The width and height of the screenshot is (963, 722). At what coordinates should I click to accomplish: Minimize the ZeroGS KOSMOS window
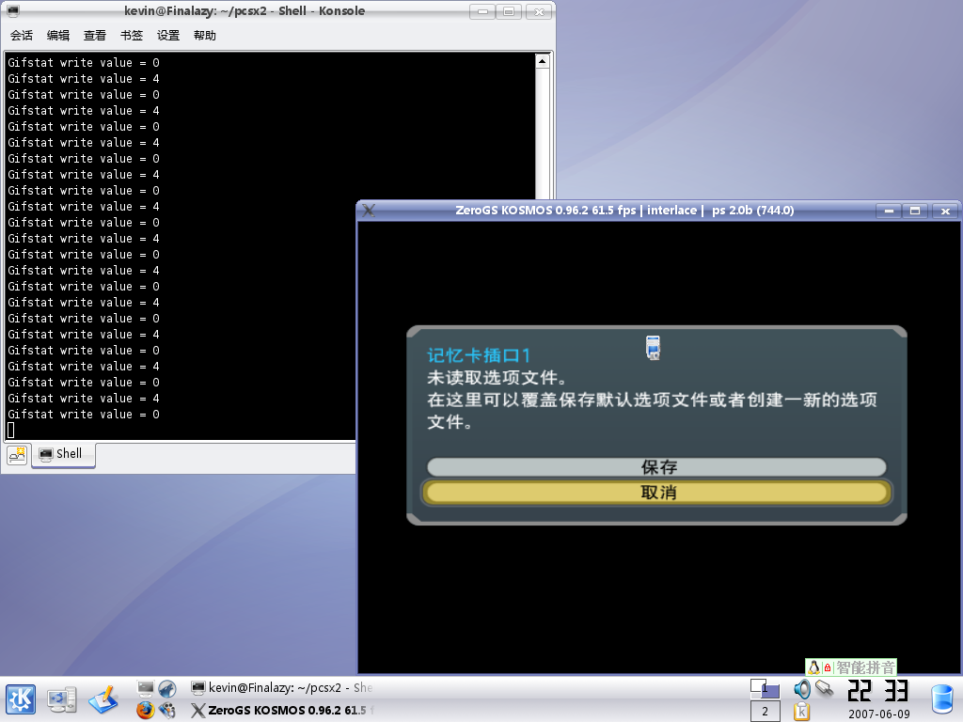[889, 212]
